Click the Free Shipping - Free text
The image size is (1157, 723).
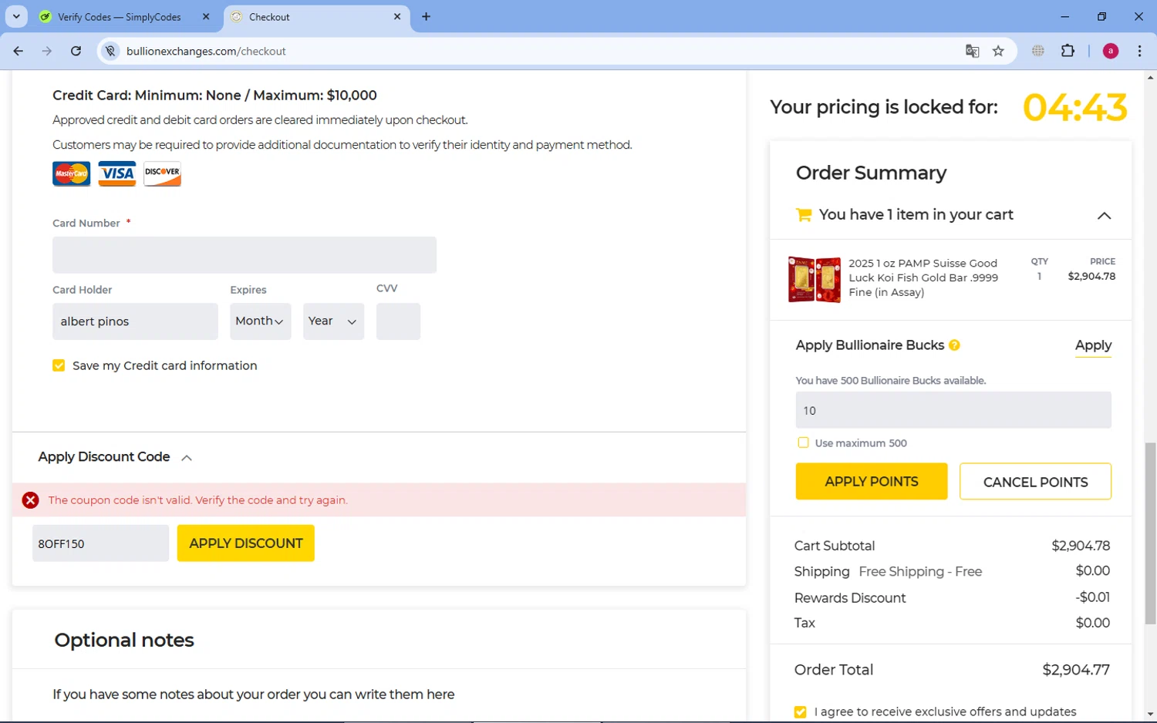[920, 572]
